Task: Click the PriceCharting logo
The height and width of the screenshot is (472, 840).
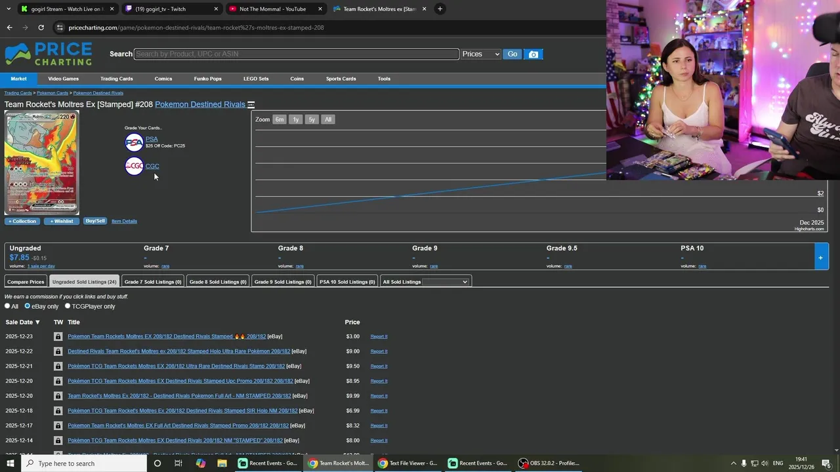Action: [49, 54]
